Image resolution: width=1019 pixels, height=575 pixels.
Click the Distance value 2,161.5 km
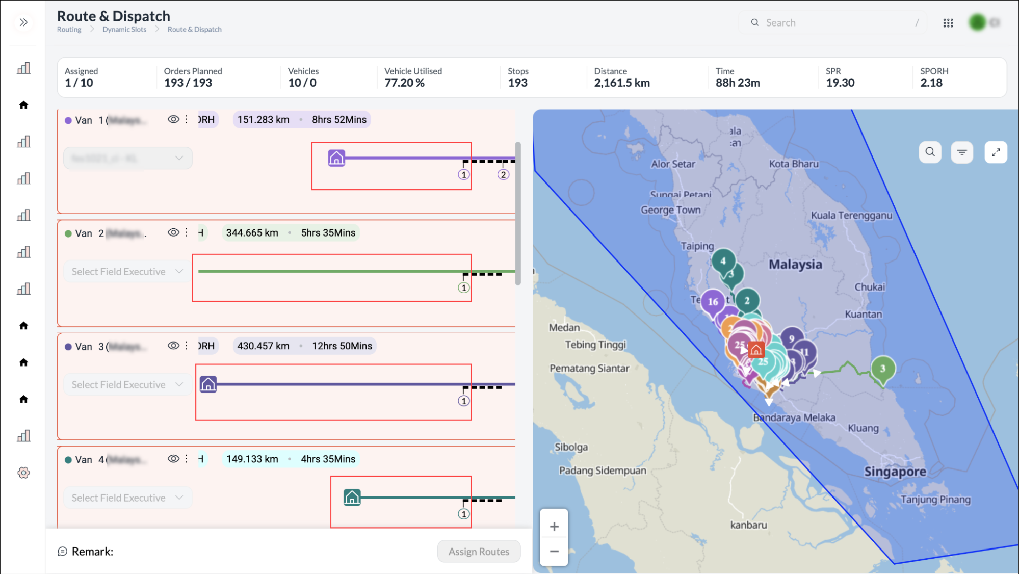(x=622, y=83)
